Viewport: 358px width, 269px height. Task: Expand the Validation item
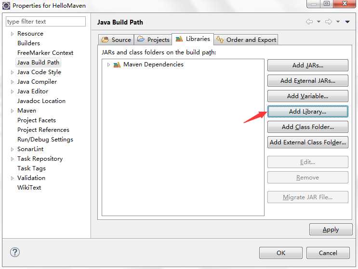pyautogui.click(x=12, y=178)
